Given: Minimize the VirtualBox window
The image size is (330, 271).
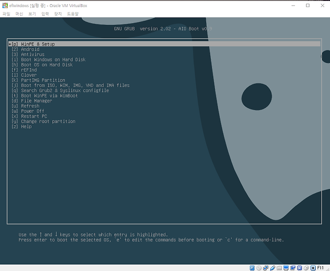Looking at the screenshot, I should (x=293, y=6).
